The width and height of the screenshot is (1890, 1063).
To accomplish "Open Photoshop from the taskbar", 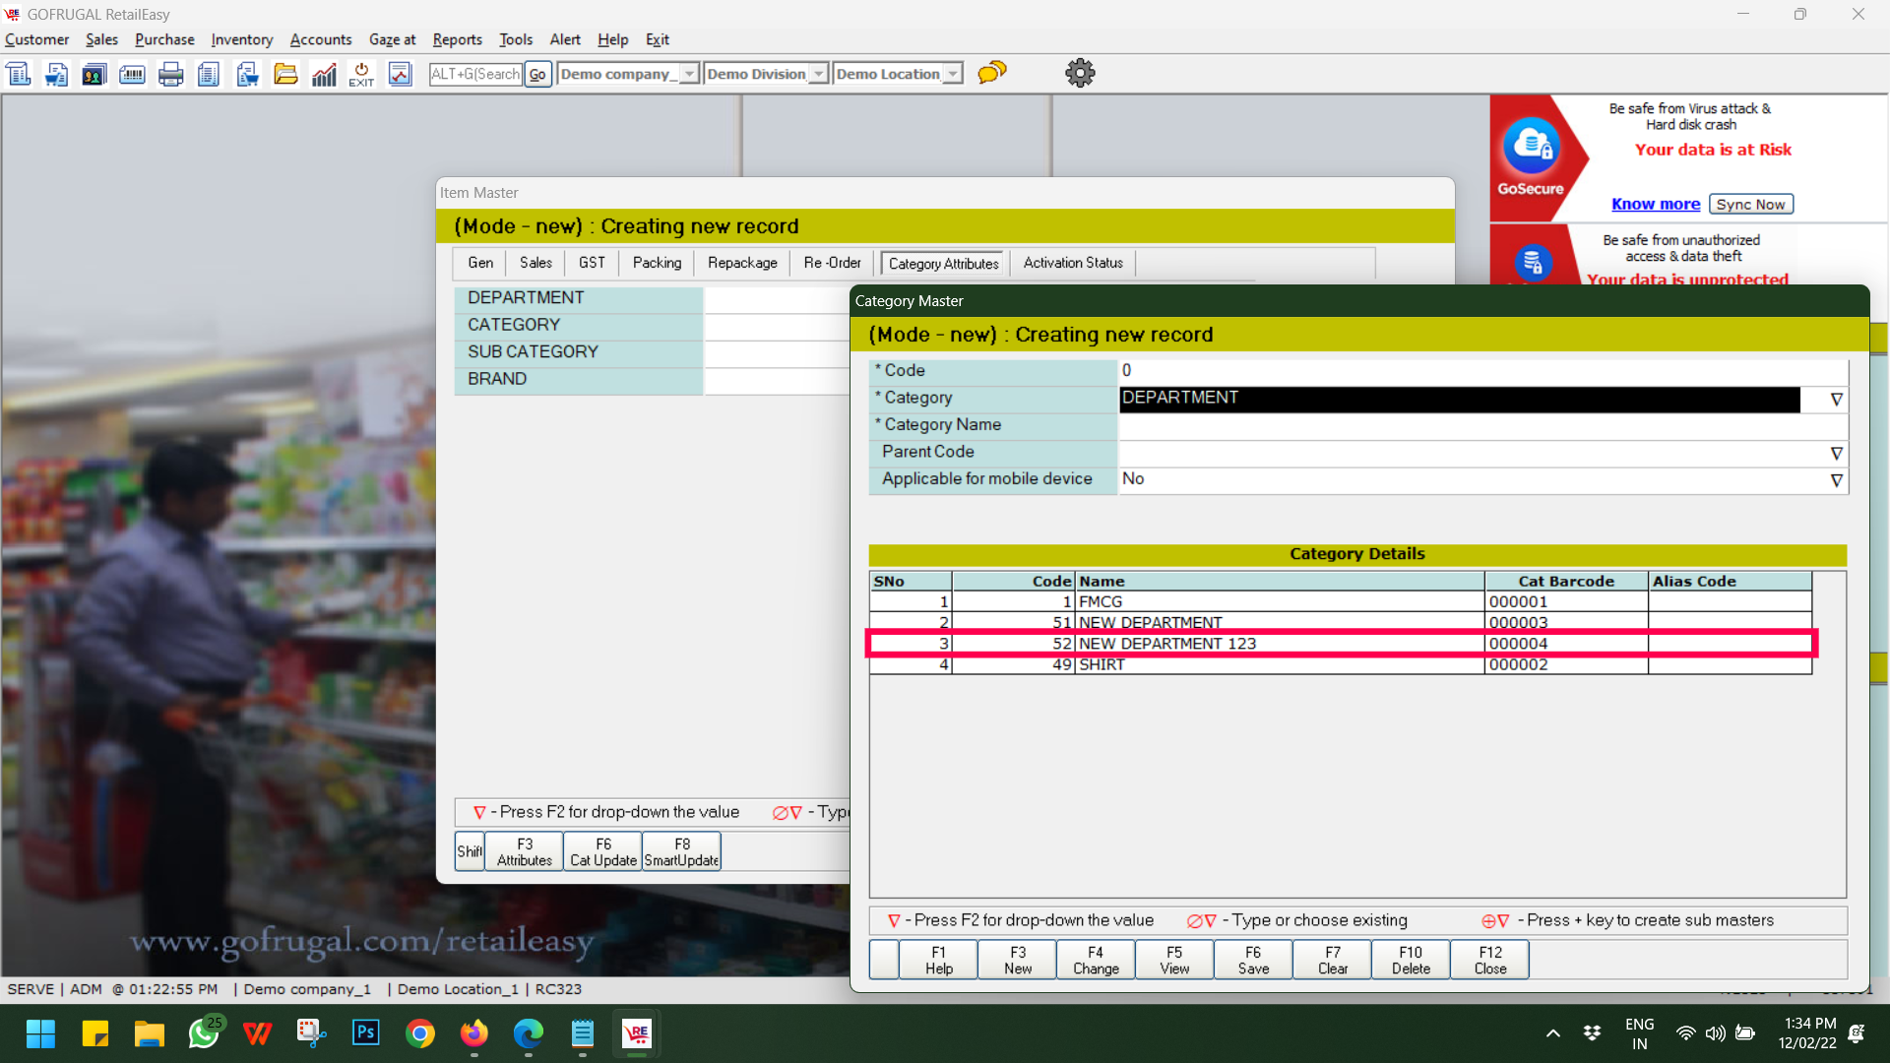I will click(x=365, y=1032).
